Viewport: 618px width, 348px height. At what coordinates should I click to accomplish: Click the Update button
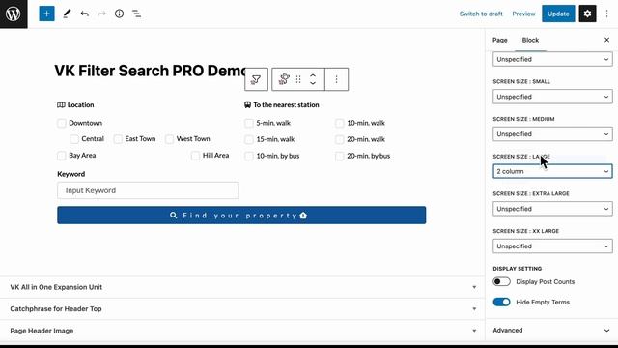pos(558,14)
